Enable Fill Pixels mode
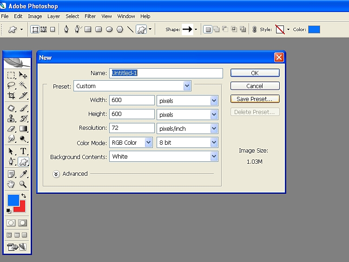The image size is (349, 262). 53,29
